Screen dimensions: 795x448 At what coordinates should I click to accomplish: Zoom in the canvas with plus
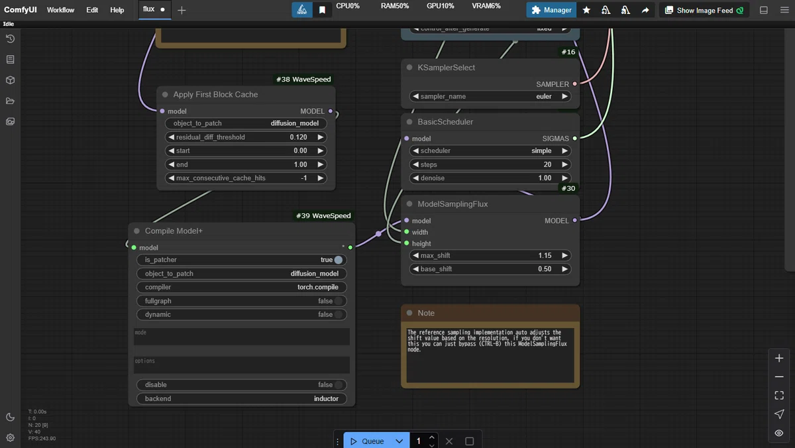pos(779,358)
